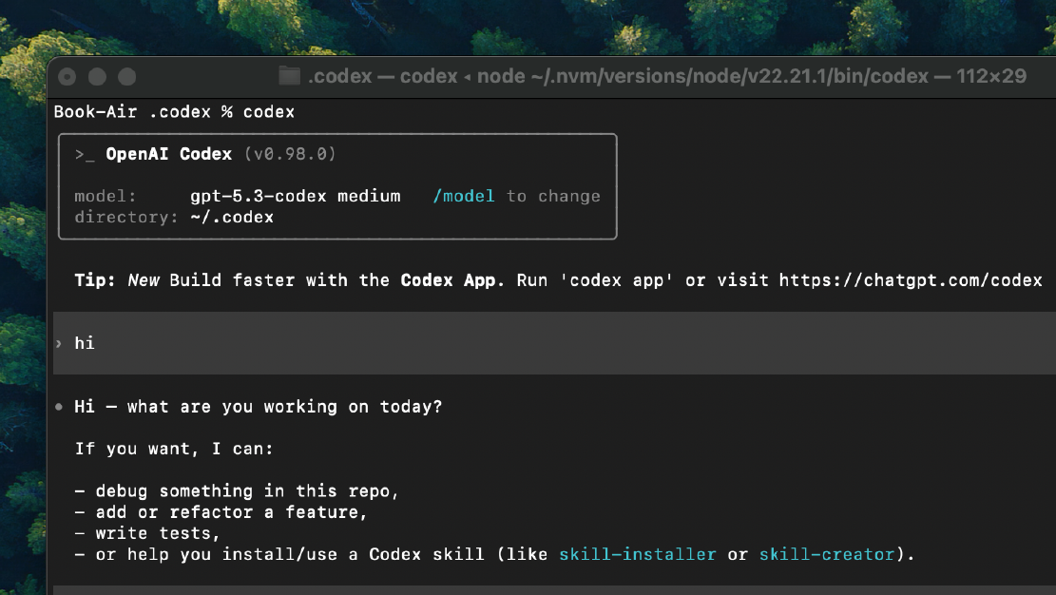Click the › chevron before the hi message
Image resolution: width=1056 pixels, height=595 pixels.
(59, 343)
